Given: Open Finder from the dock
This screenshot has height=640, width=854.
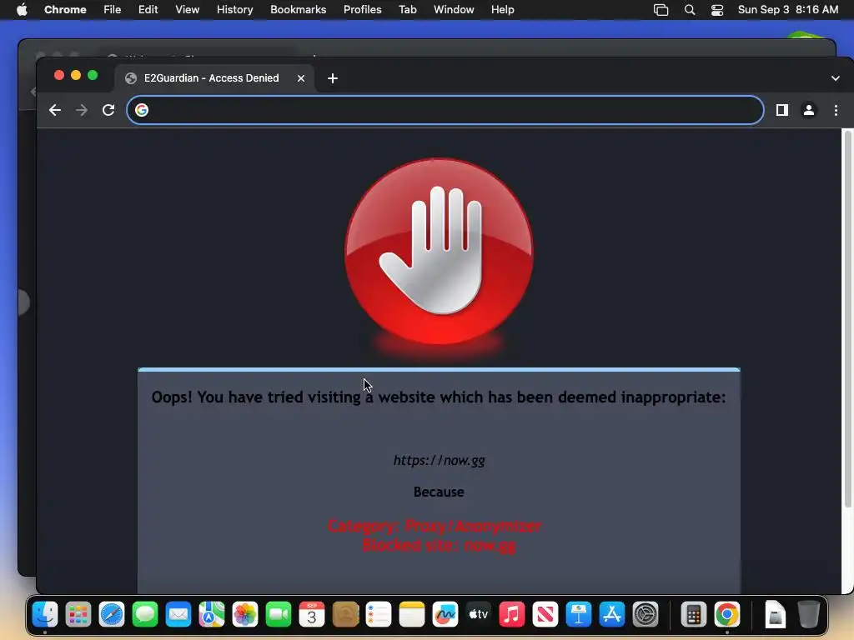Looking at the screenshot, I should (x=45, y=615).
